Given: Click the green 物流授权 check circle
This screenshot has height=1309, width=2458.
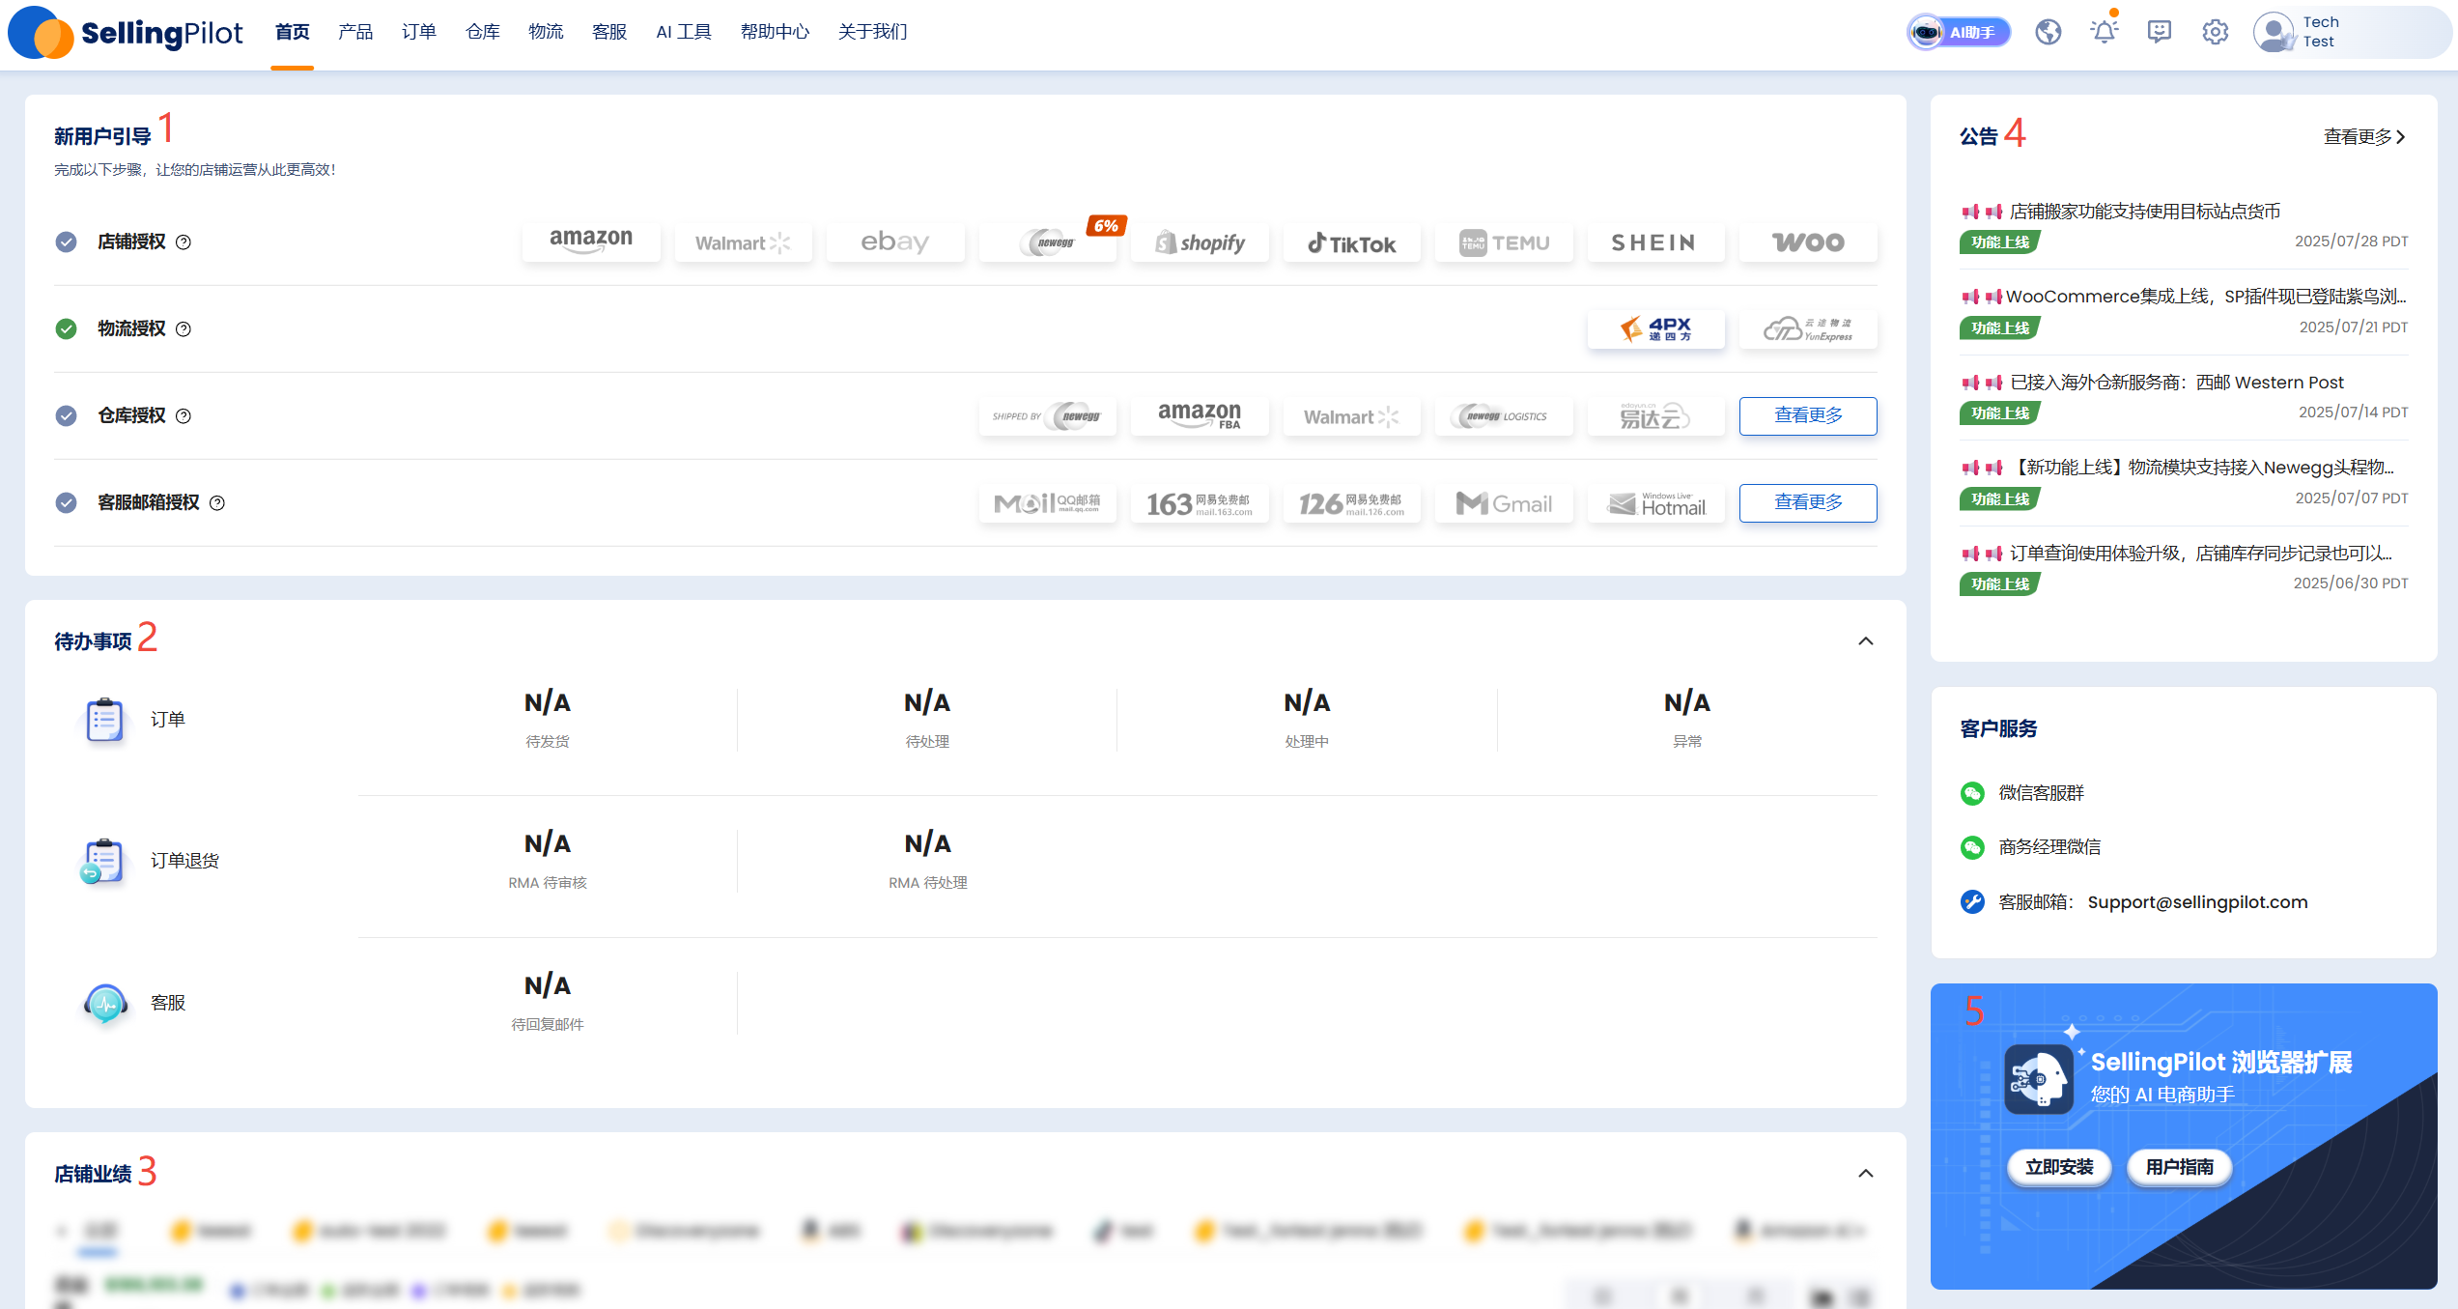Looking at the screenshot, I should pyautogui.click(x=66, y=328).
